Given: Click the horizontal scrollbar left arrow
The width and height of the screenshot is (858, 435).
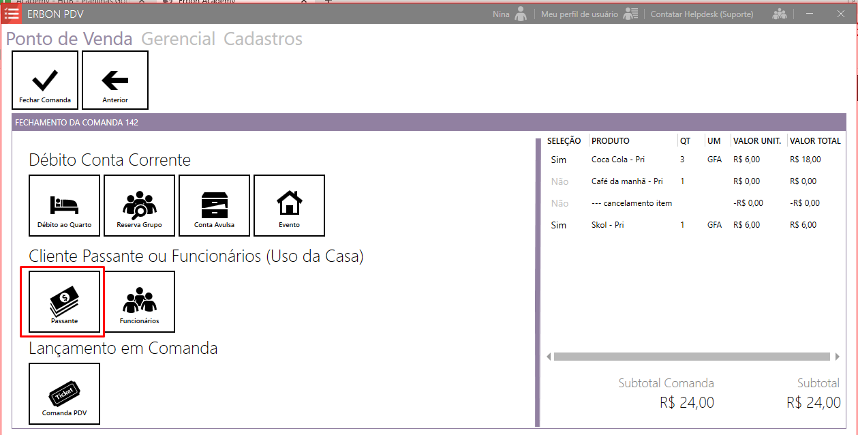Looking at the screenshot, I should [x=549, y=357].
